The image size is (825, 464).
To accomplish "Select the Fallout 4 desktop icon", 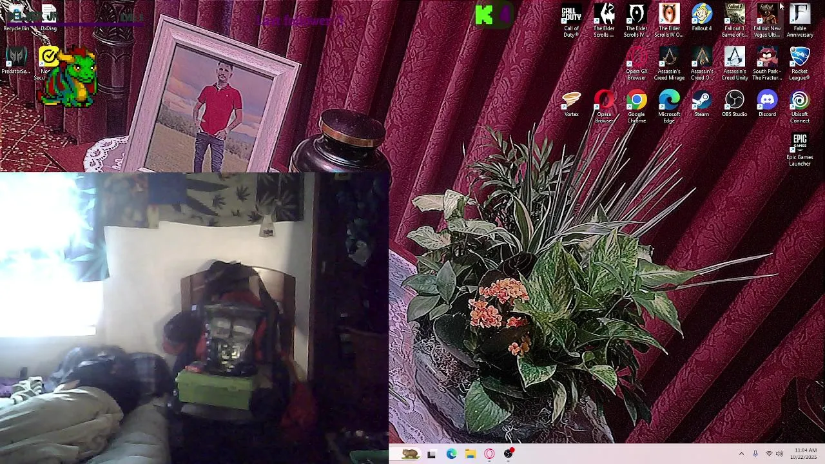I will tap(702, 18).
